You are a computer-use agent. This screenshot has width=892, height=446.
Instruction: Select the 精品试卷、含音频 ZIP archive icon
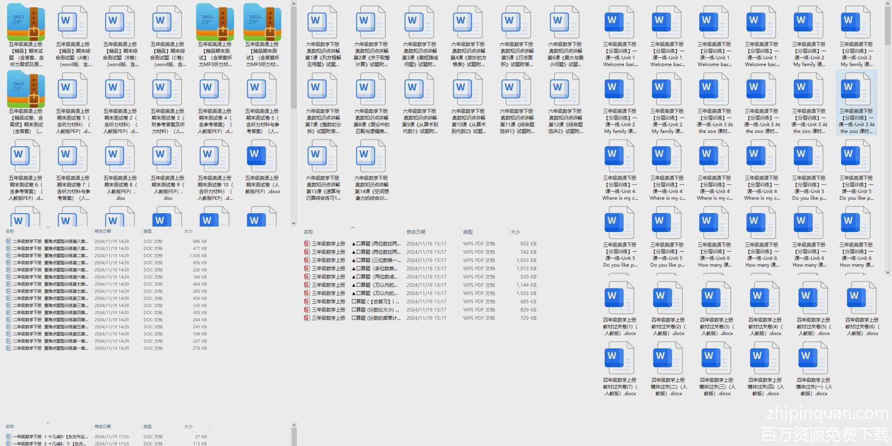pos(26,89)
